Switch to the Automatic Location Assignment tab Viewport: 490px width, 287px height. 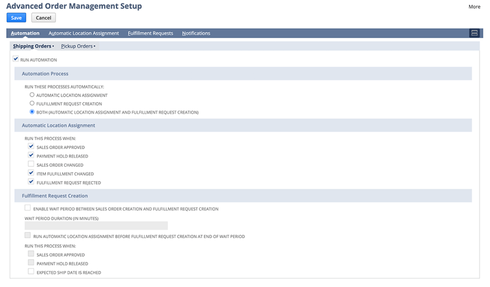point(84,33)
